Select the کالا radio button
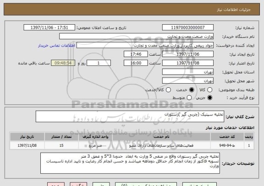Viewport: 264px width, 186px height. point(209,90)
